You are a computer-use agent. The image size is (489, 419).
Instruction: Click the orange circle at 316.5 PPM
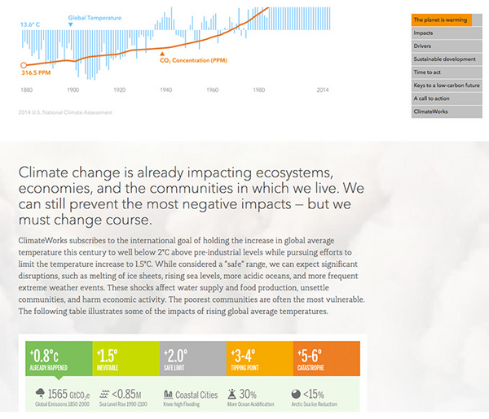click(x=24, y=64)
